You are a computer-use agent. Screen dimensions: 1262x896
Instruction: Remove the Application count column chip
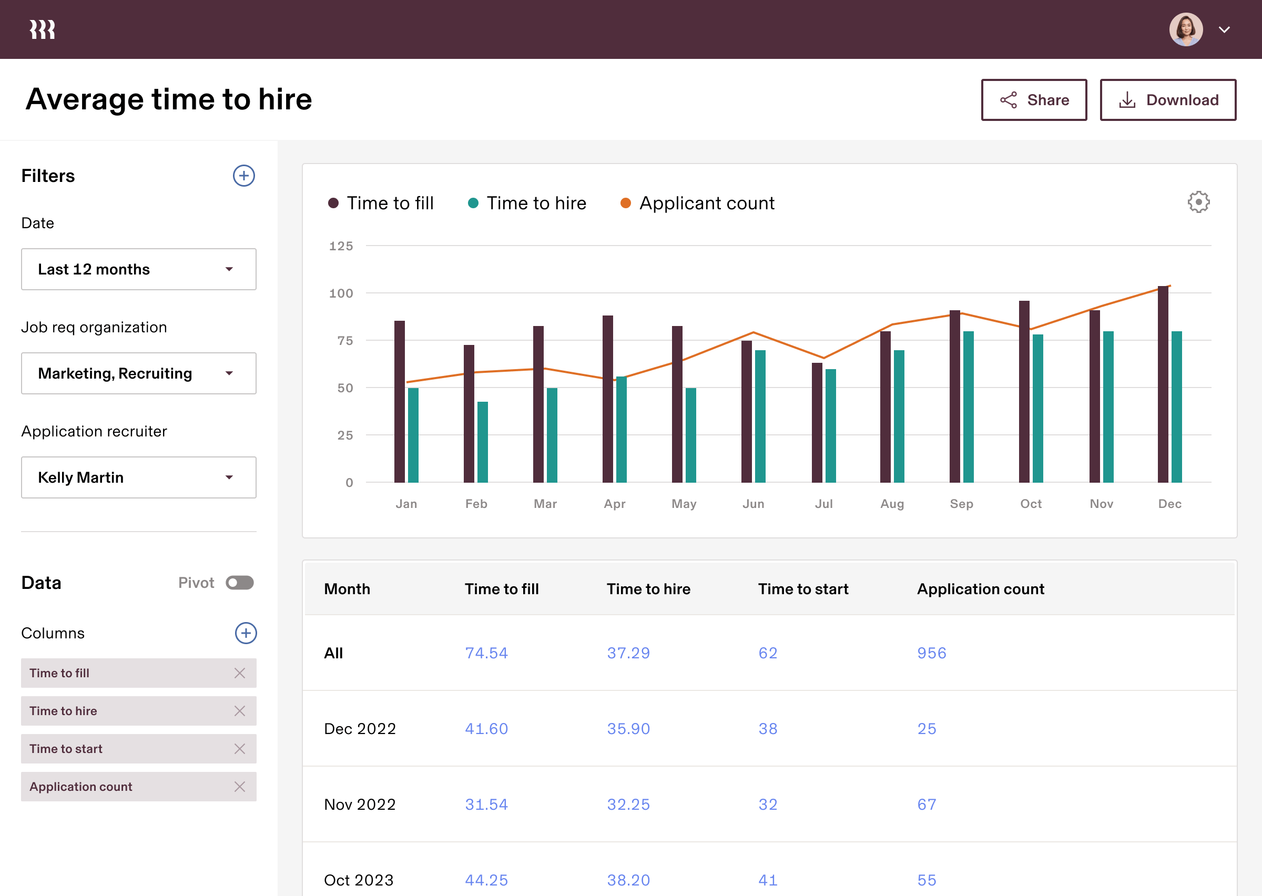[239, 787]
